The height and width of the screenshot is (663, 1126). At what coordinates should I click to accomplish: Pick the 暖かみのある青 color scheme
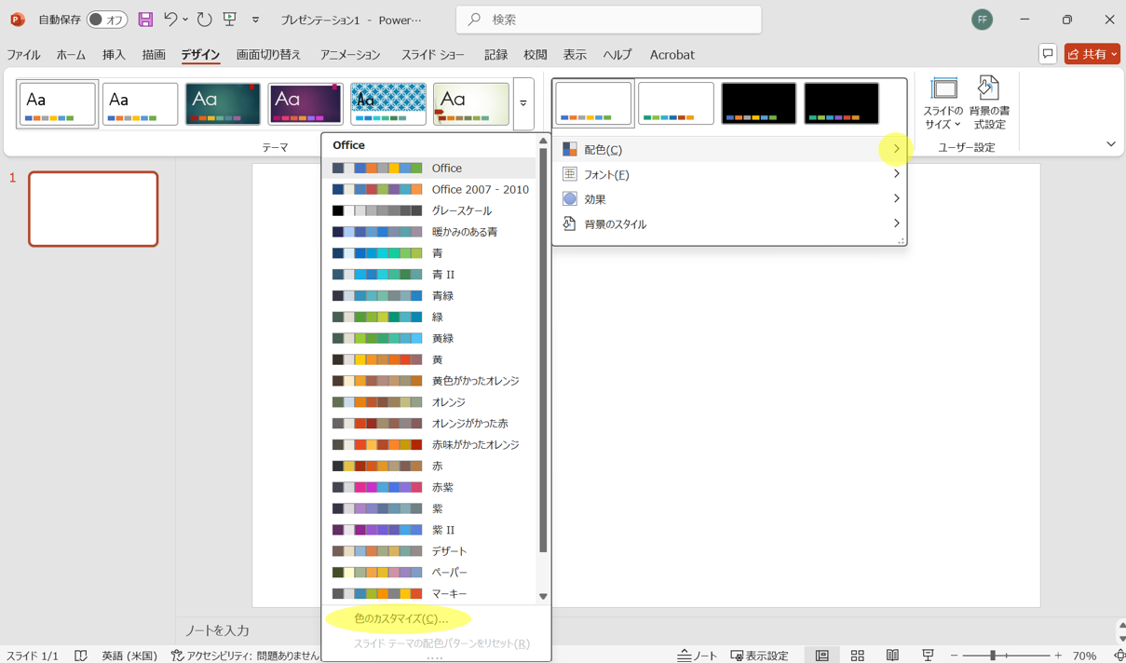coord(430,232)
